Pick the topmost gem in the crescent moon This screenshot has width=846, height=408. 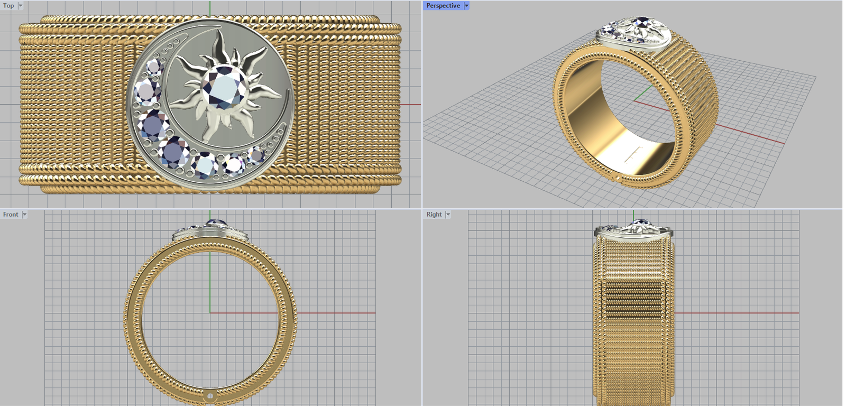coord(154,67)
